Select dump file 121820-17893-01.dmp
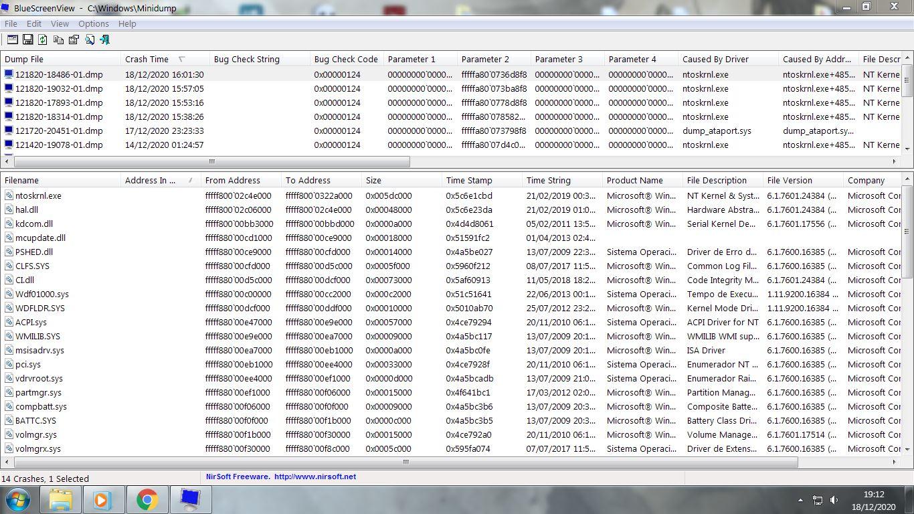The width and height of the screenshot is (914, 514). tap(59, 102)
